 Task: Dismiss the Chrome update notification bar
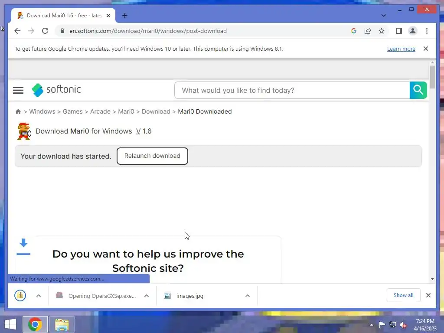click(426, 49)
